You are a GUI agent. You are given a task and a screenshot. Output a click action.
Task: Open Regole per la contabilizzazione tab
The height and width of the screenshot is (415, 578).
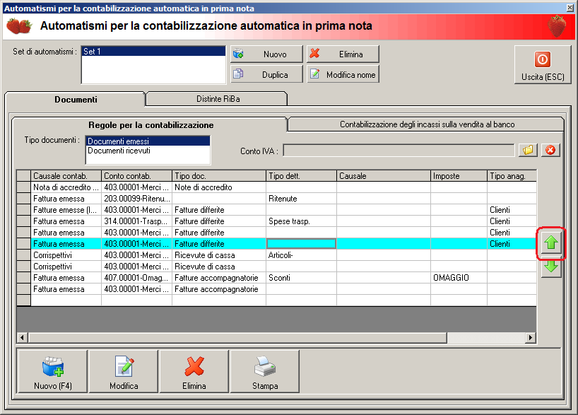[151, 124]
